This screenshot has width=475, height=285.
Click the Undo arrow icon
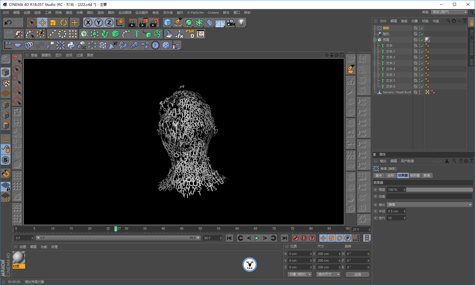coord(8,22)
